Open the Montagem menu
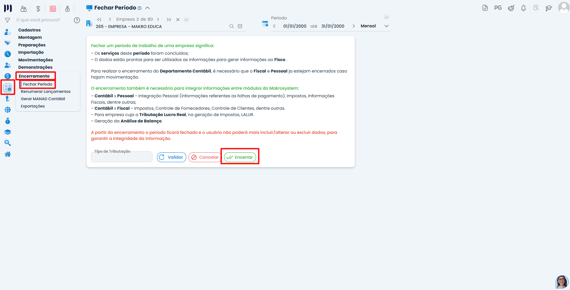Image resolution: width=570 pixels, height=290 pixels. (x=30, y=37)
